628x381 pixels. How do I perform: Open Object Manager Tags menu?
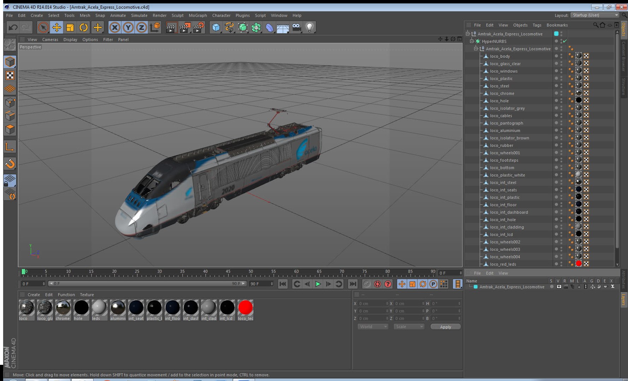[x=537, y=25]
